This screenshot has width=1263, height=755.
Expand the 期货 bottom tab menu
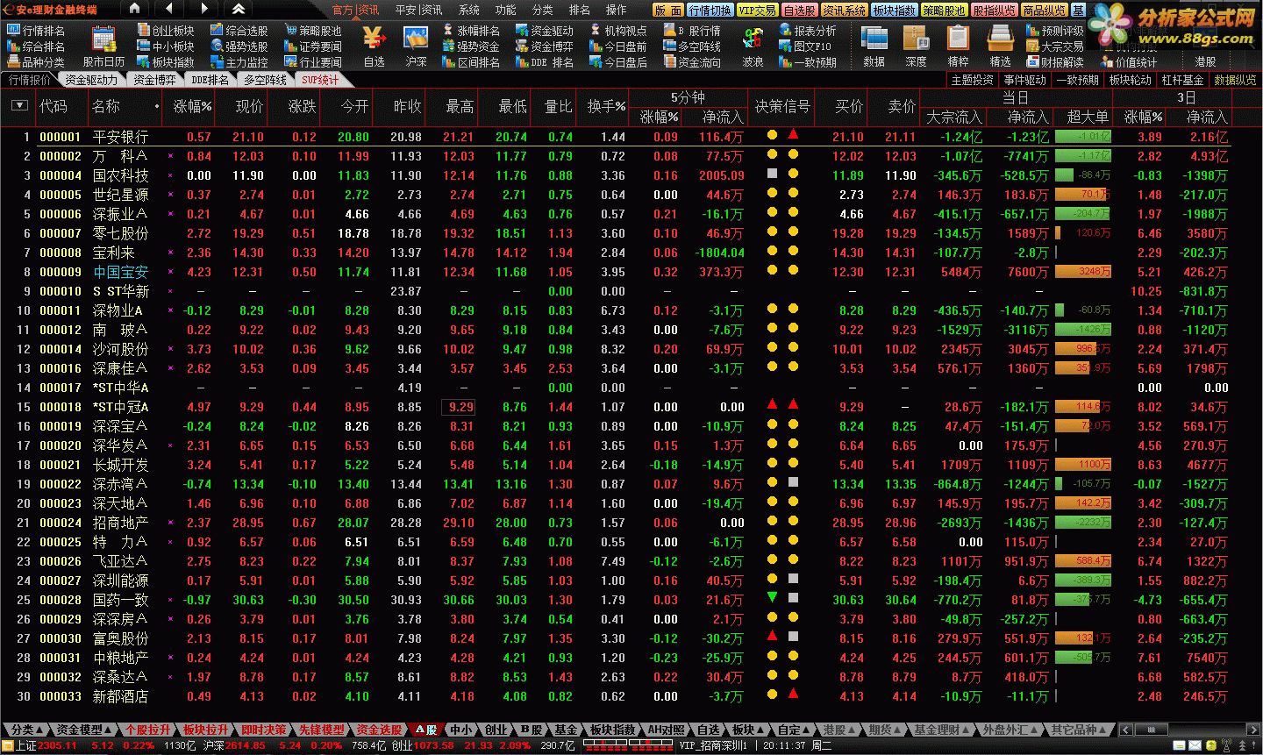[884, 730]
